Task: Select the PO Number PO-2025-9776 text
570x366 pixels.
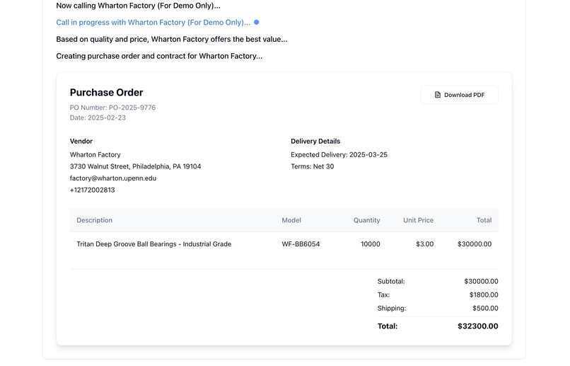Action: pos(112,108)
